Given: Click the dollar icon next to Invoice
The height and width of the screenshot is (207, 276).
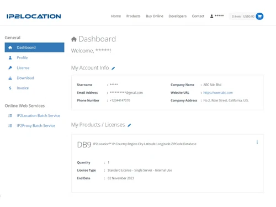Looking at the screenshot, I should point(10,88).
